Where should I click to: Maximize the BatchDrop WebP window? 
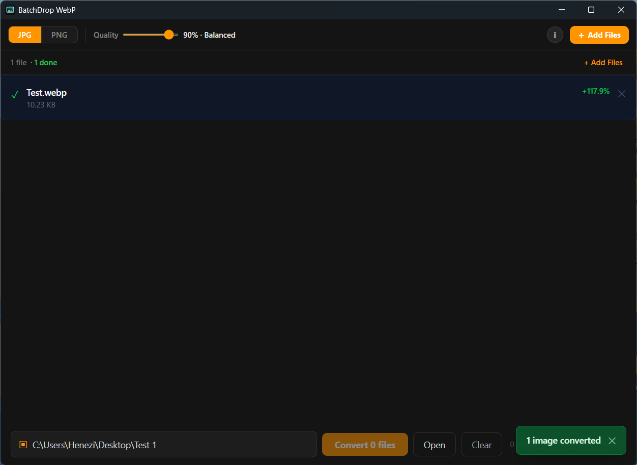click(x=591, y=10)
